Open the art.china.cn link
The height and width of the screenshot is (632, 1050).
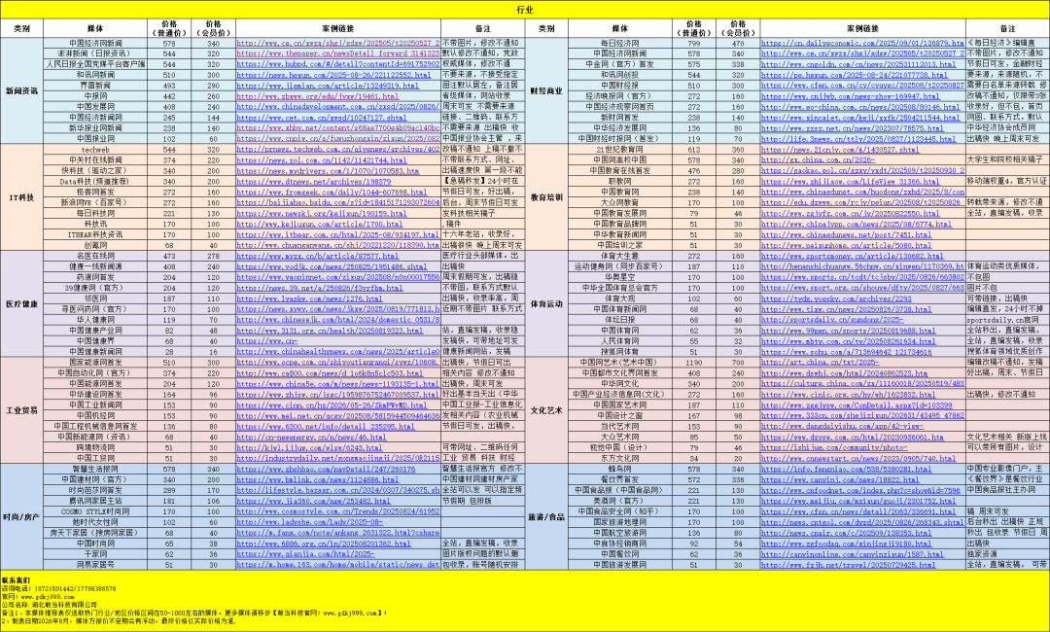pyautogui.click(x=820, y=363)
